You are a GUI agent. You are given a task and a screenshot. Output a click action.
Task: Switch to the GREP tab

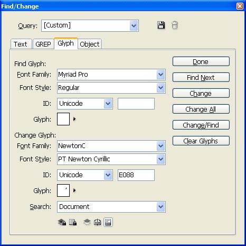tap(43, 44)
